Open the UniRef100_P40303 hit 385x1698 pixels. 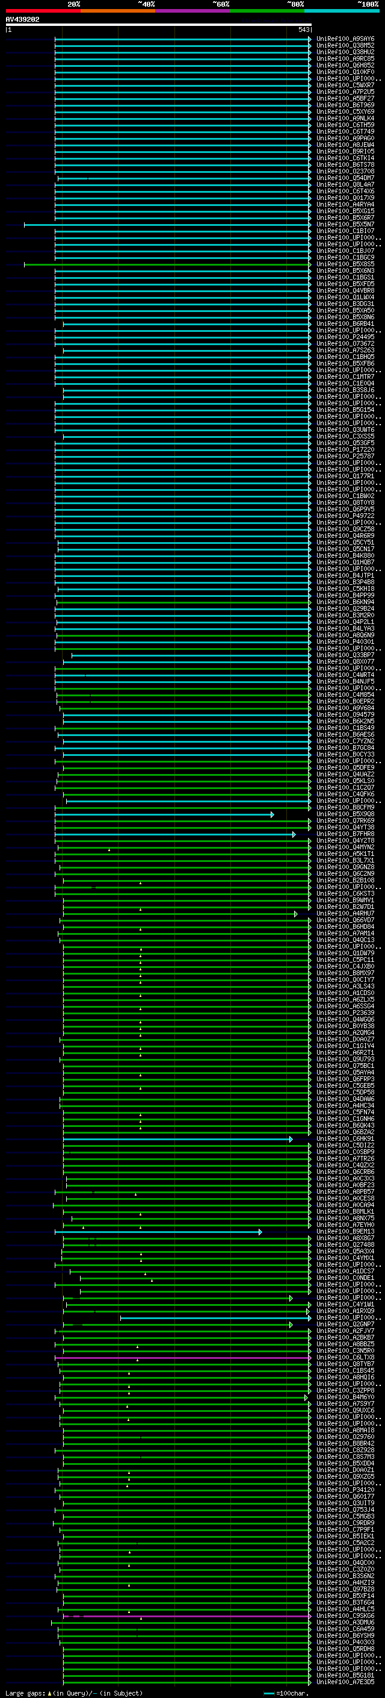pyautogui.click(x=345, y=1642)
